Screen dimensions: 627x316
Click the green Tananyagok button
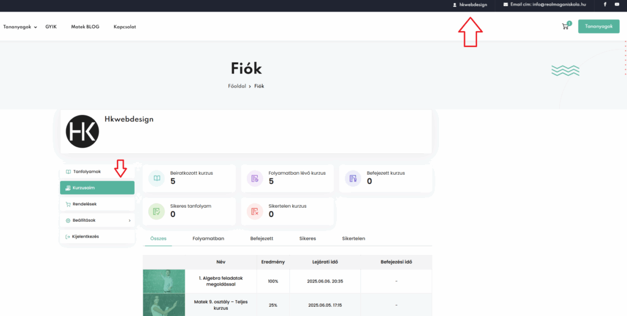[x=598, y=26]
